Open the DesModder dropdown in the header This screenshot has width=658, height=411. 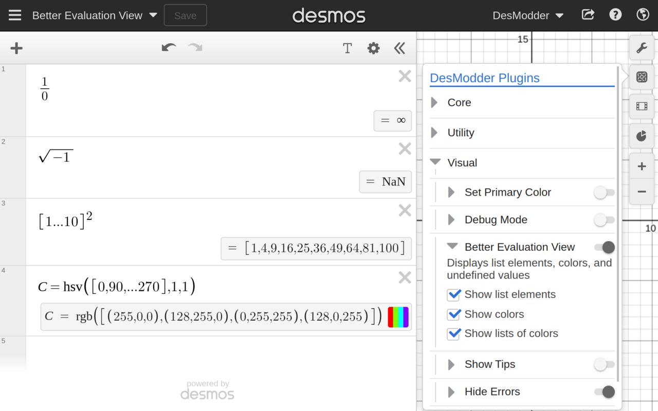pos(527,15)
